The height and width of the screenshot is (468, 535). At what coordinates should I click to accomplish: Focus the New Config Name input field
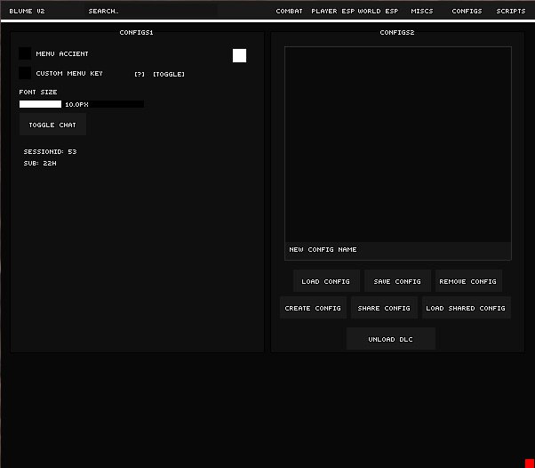coord(397,250)
